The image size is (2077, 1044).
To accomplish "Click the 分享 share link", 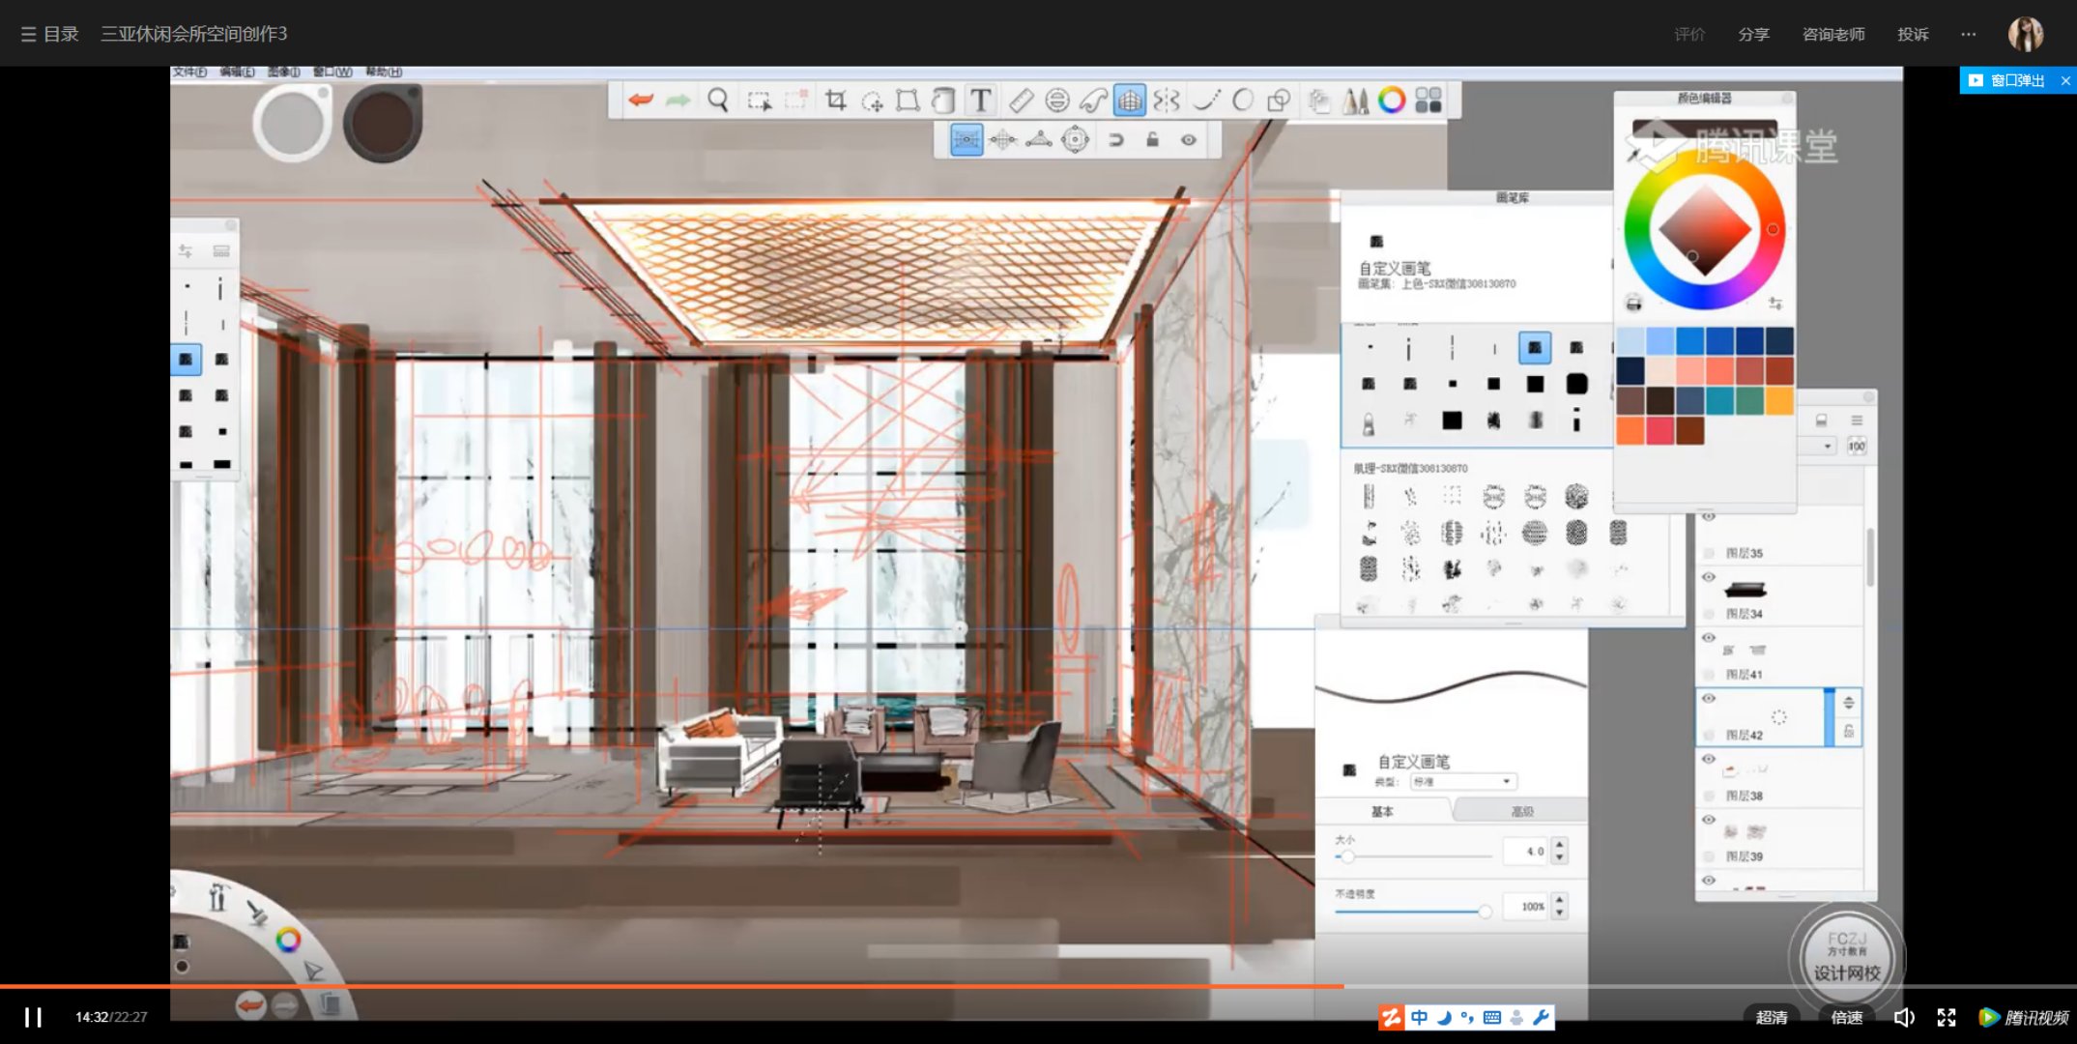I will tap(1753, 34).
